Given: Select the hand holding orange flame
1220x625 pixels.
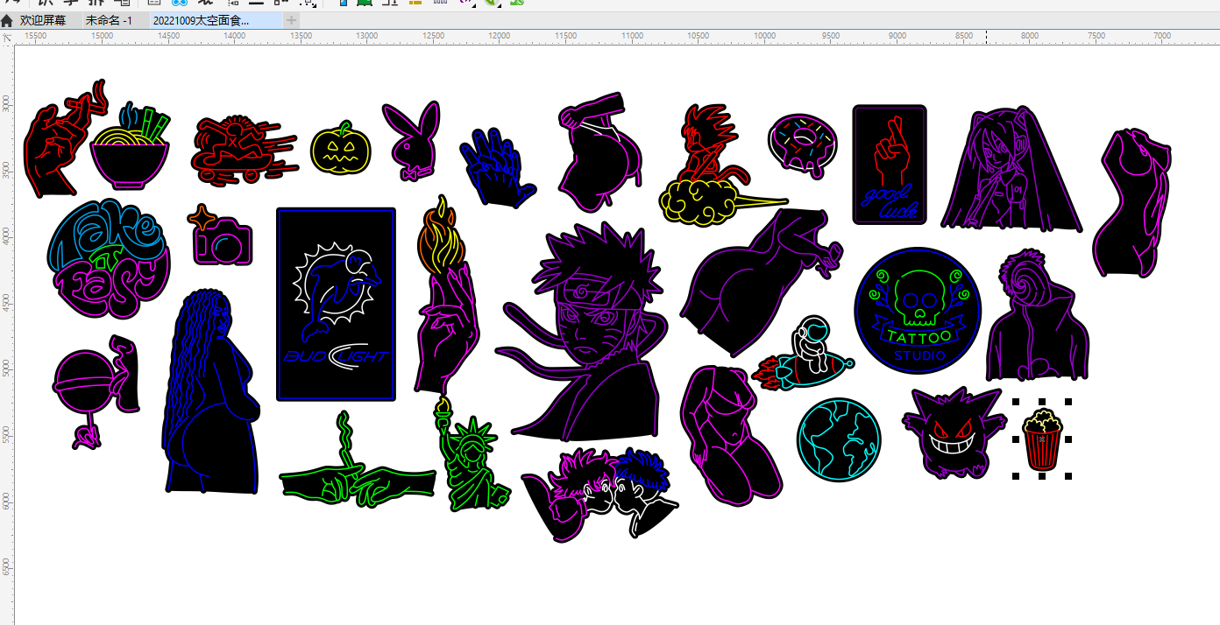Looking at the screenshot, I should point(448,293).
